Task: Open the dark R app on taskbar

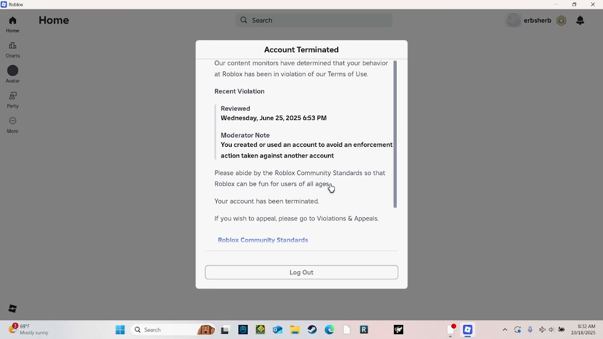Action: pos(364,330)
